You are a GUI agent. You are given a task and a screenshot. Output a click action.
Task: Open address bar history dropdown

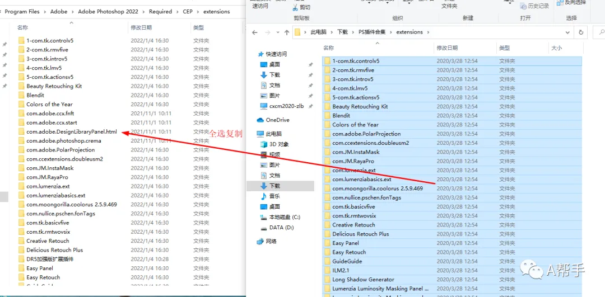click(567, 32)
